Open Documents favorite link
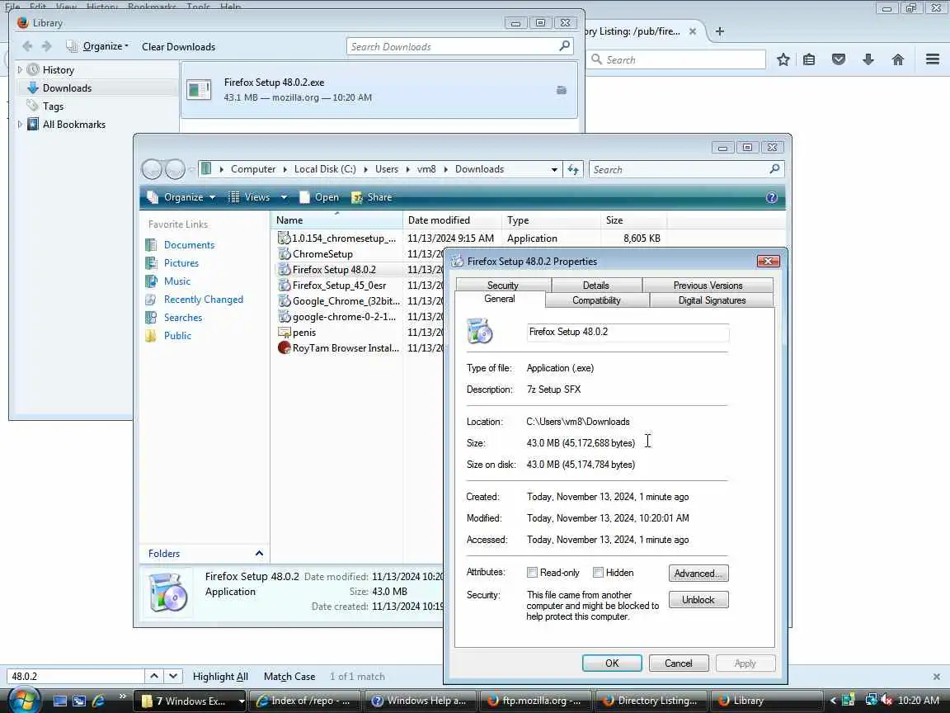950x713 pixels. 189,245
